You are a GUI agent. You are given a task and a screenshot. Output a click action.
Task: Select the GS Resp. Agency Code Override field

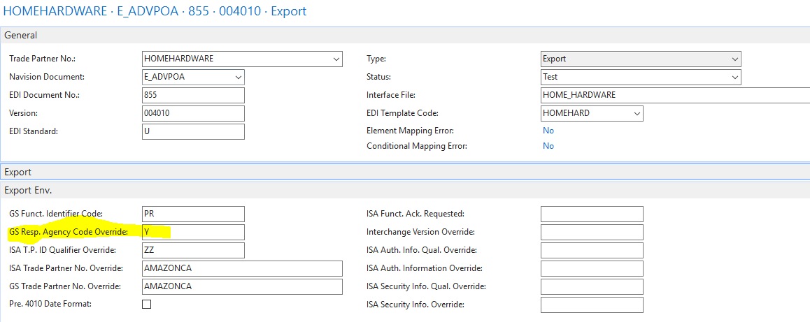click(x=193, y=232)
